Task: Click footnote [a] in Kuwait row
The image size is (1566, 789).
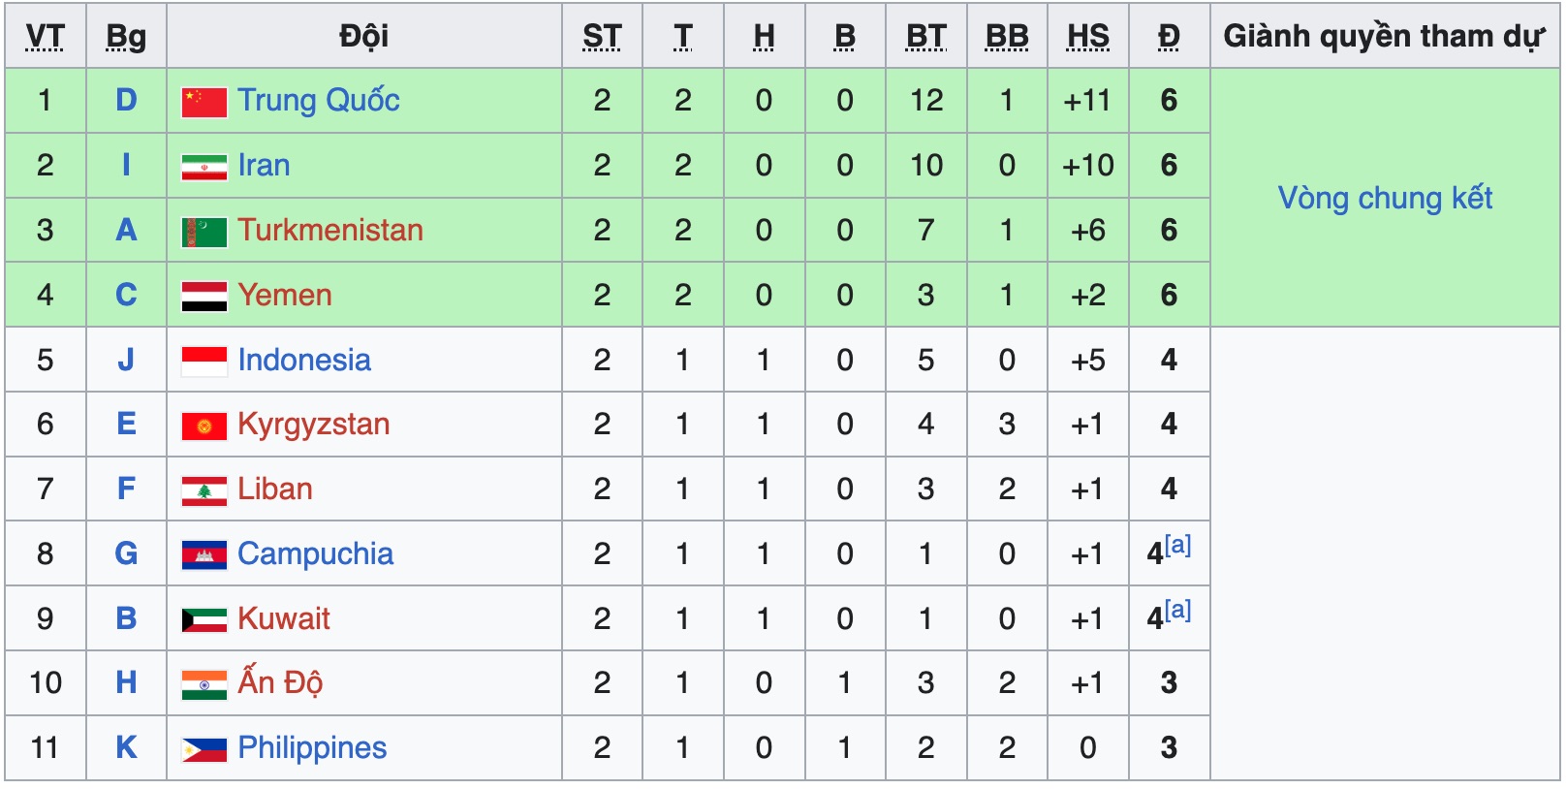Action: [x=1178, y=610]
